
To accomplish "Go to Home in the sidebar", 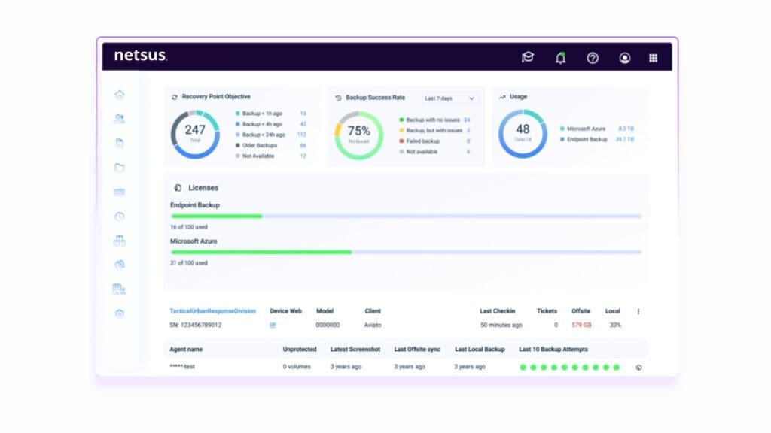I will [120, 94].
